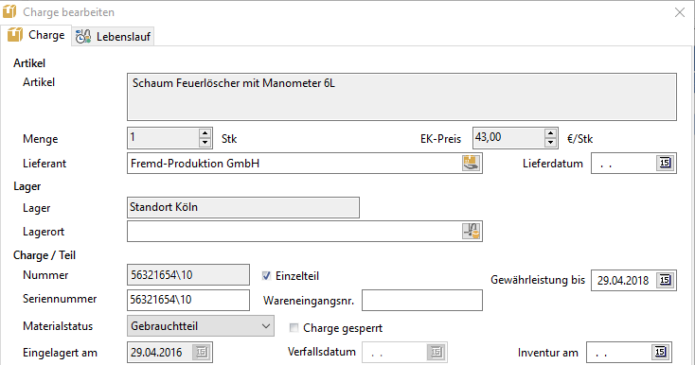
Task: Open calendar for Lieferdatum
Action: (x=665, y=163)
